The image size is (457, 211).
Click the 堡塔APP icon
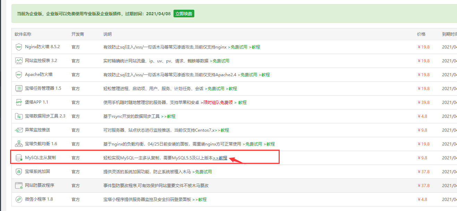coord(19,102)
